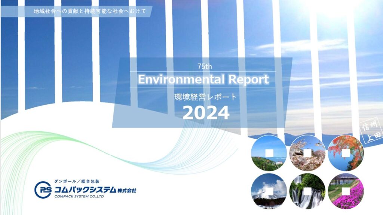The image size is (383, 215).
Task: Open the waterfall circular photo
Action: [307, 191]
